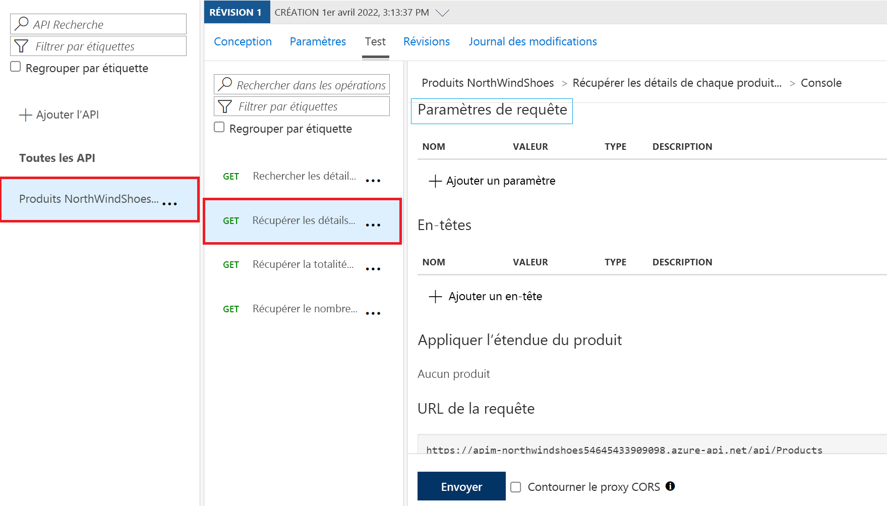This screenshot has width=887, height=506.
Task: Open ellipsis menu for Rechercher les détail operation
Action: pos(373,181)
